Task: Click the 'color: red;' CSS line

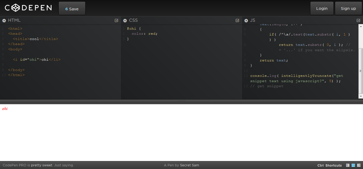Action: [145, 34]
